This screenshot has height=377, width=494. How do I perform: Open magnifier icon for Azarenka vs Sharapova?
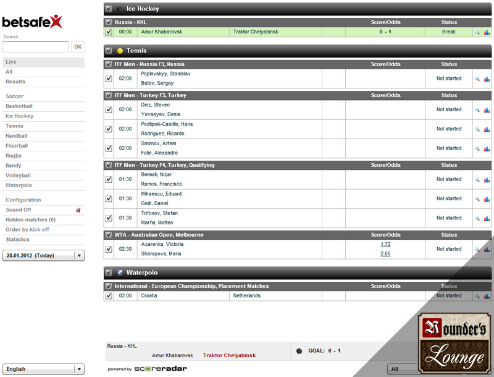click(x=477, y=249)
